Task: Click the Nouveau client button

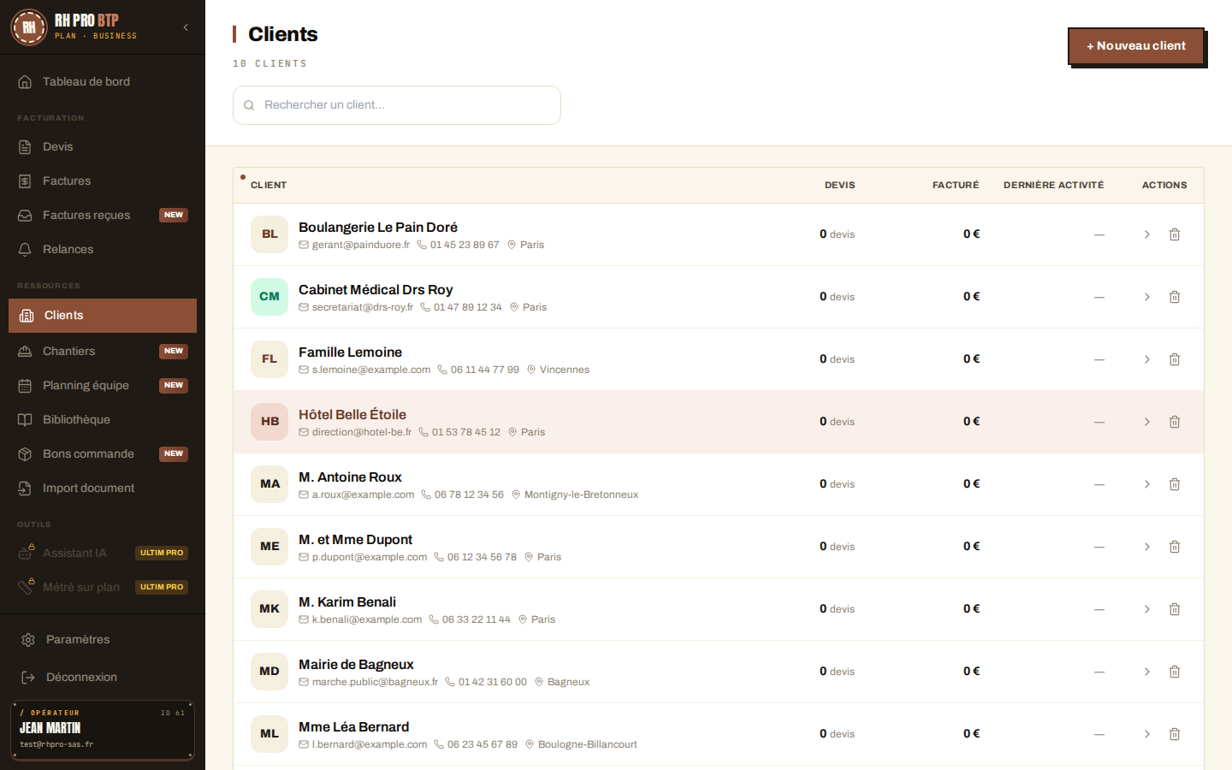Action: 1136,46
